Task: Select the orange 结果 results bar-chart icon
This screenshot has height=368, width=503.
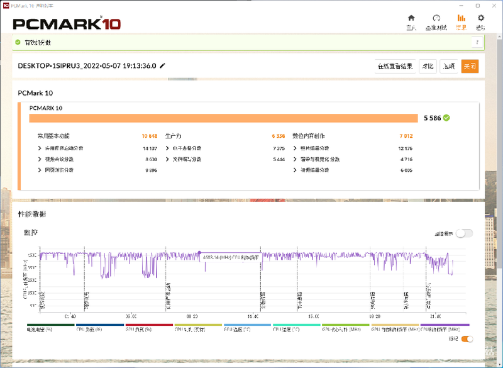Action: [x=462, y=18]
